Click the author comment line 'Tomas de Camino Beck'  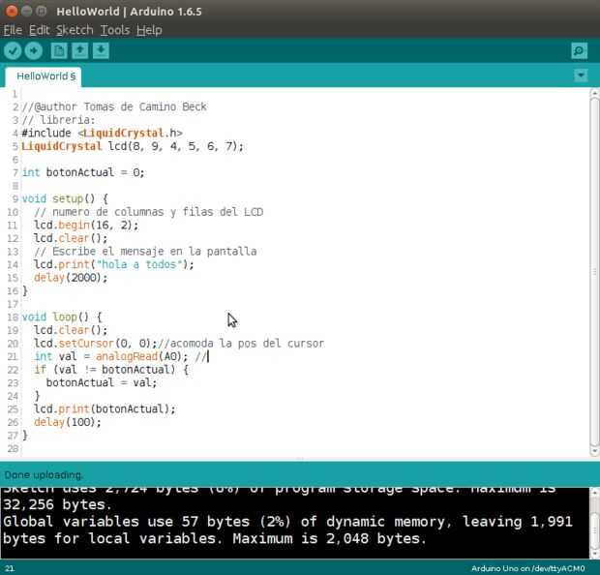coord(114,106)
